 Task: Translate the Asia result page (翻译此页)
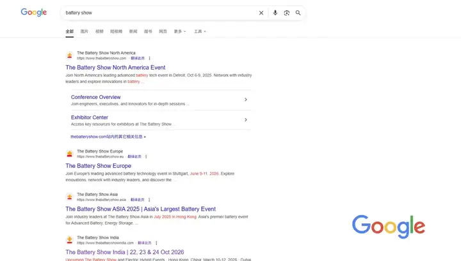click(x=137, y=200)
